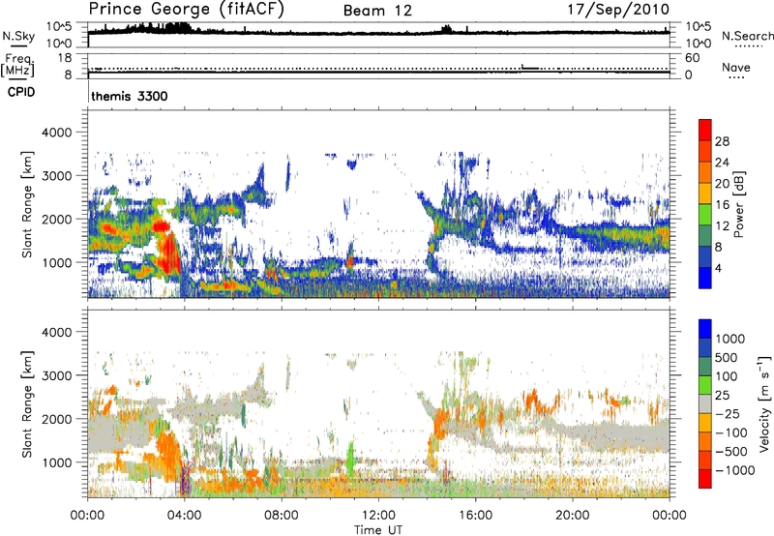Click the 'Velocity [m s-1]' colorbar label
This screenshot has width=774, height=536.
[x=764, y=403]
